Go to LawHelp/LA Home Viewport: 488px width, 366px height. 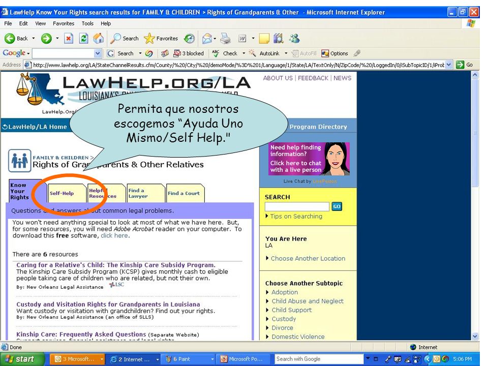click(35, 127)
